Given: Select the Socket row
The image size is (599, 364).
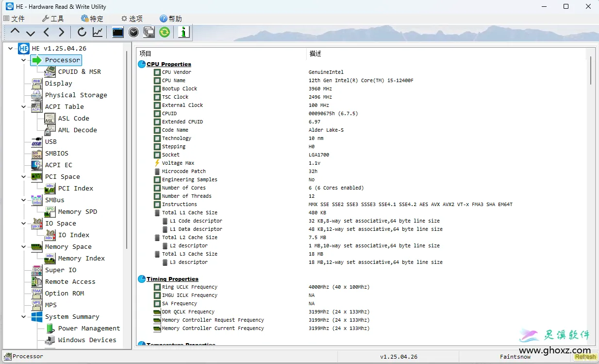Looking at the screenshot, I should [x=362, y=155].
